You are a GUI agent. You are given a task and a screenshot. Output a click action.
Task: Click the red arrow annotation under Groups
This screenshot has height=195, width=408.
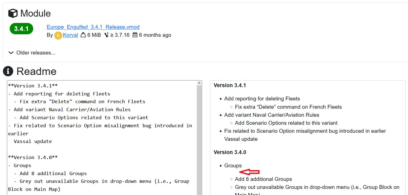point(249,172)
